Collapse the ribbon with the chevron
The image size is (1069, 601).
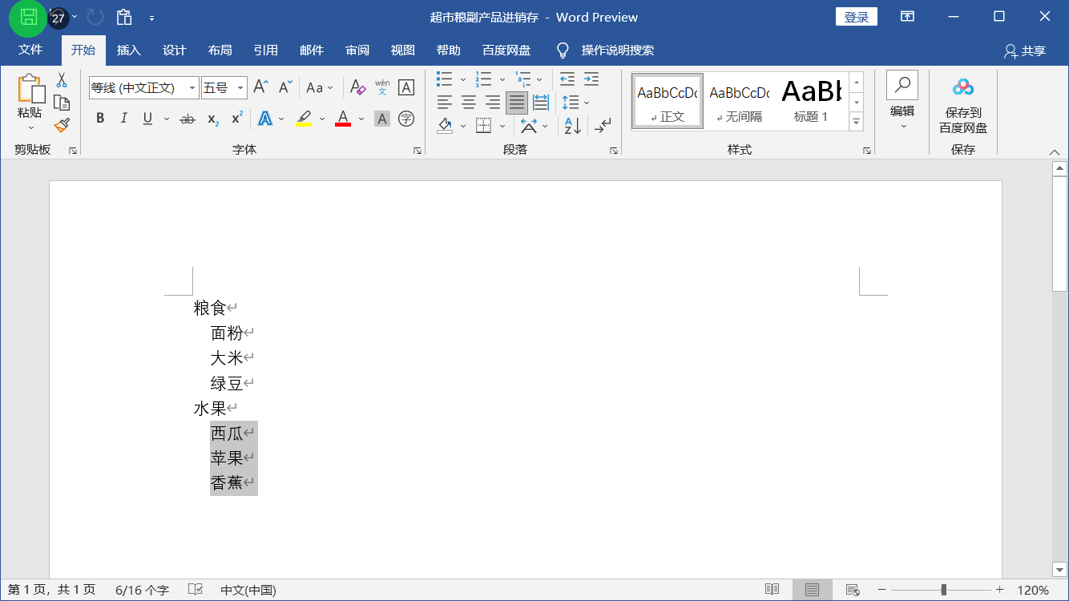(1055, 151)
